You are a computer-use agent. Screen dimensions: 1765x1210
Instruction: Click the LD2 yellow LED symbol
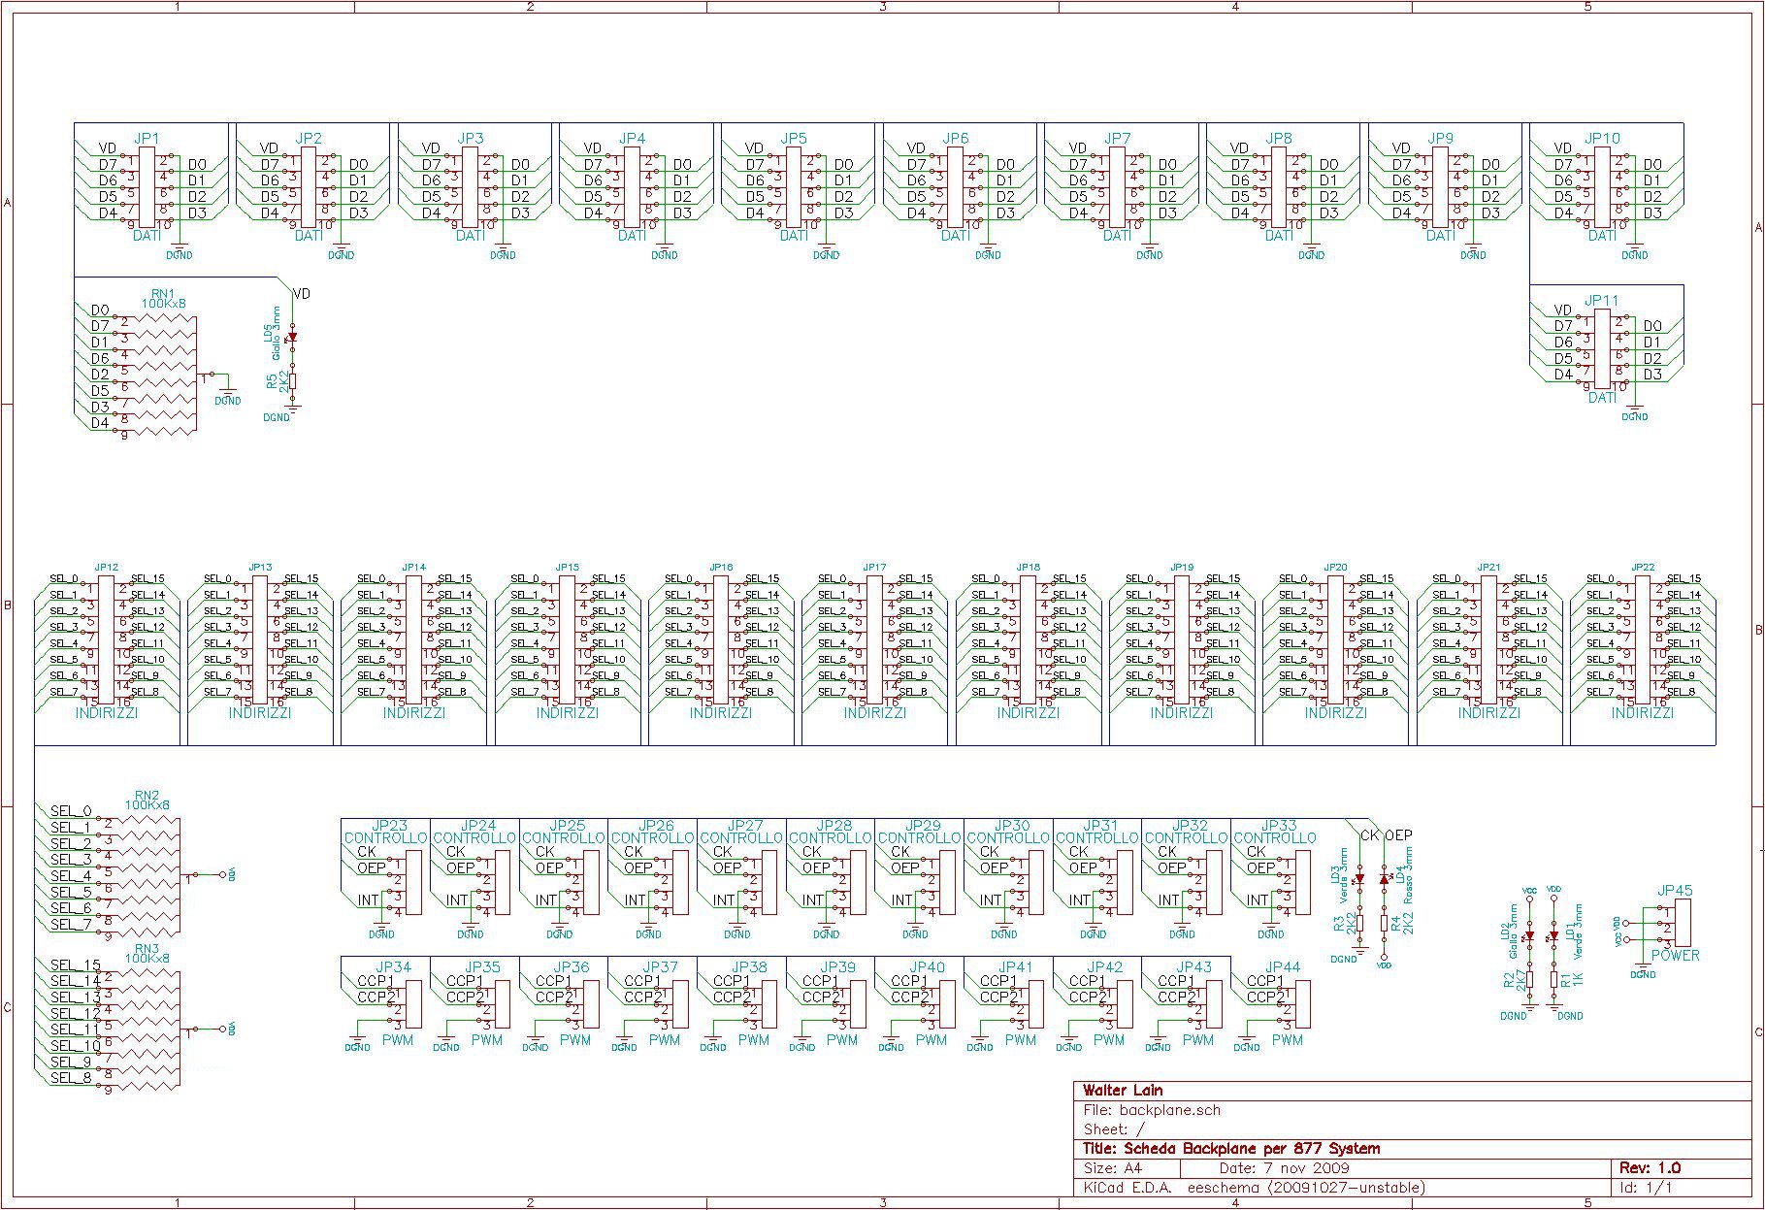[1529, 936]
